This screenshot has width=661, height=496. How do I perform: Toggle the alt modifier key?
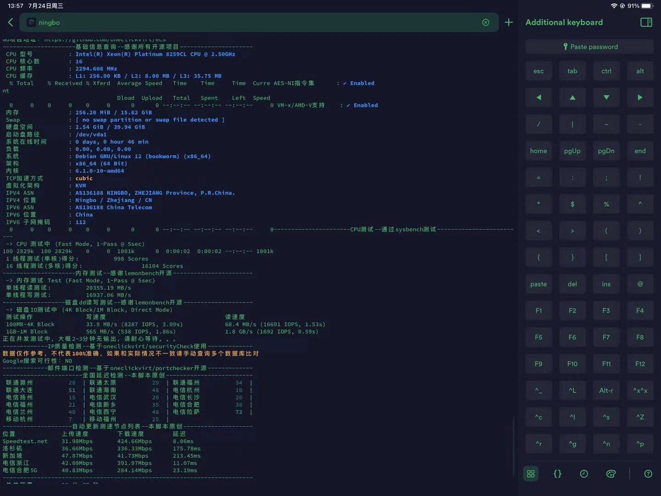(640, 71)
